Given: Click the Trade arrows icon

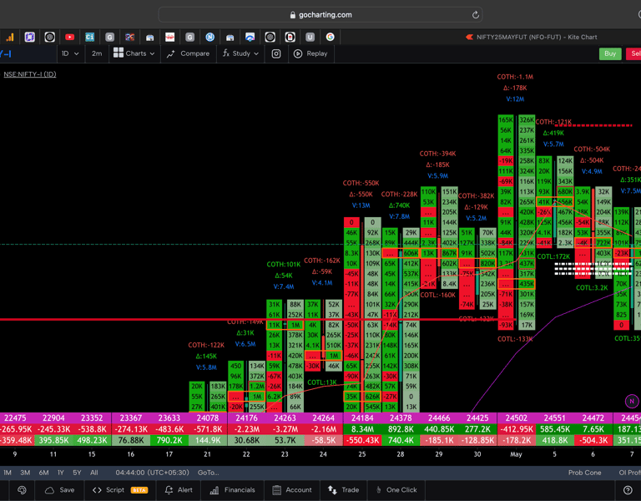Looking at the screenshot, I should tap(332, 490).
